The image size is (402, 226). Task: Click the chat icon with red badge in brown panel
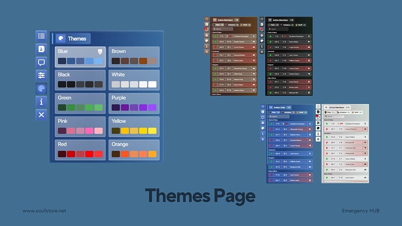click(x=207, y=30)
